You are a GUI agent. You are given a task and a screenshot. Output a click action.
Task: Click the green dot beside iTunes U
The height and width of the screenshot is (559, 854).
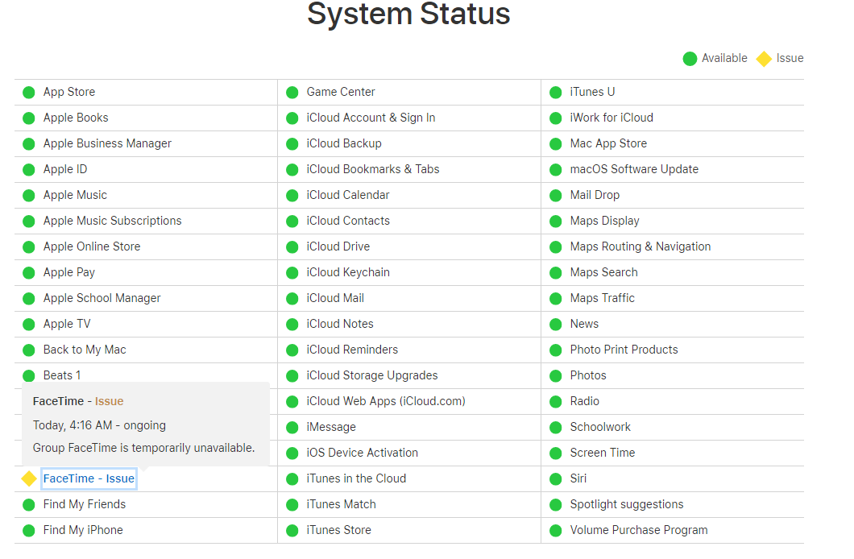[x=556, y=93]
